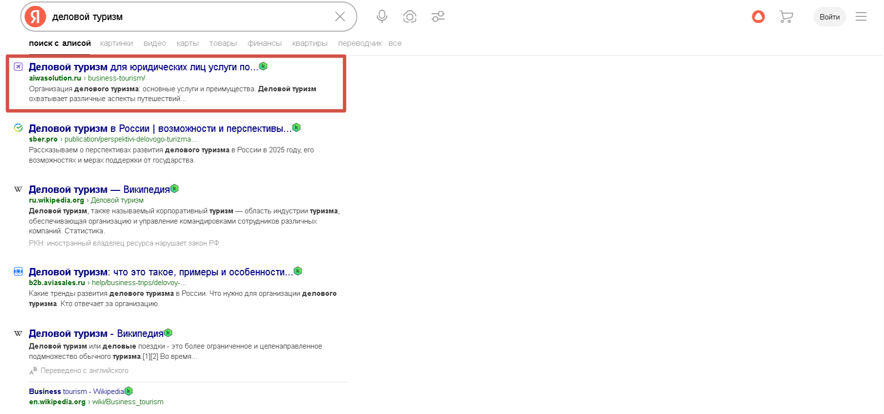Open sber.pro domain link
This screenshot has height=414, width=884.
[43, 139]
